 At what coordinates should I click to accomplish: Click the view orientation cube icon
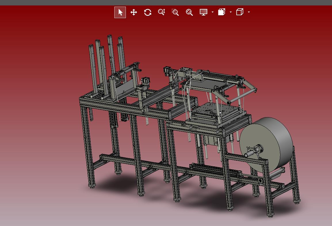pyautogui.click(x=240, y=12)
